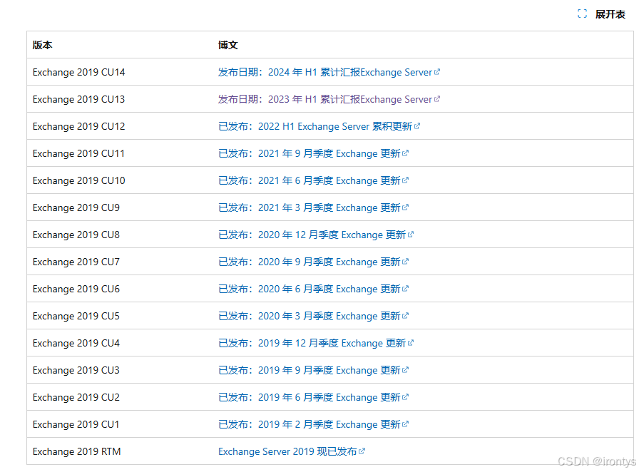Open the 2020 年 6 月季度 Exchange 更新 link
The height and width of the screenshot is (472, 639).
pos(313,289)
